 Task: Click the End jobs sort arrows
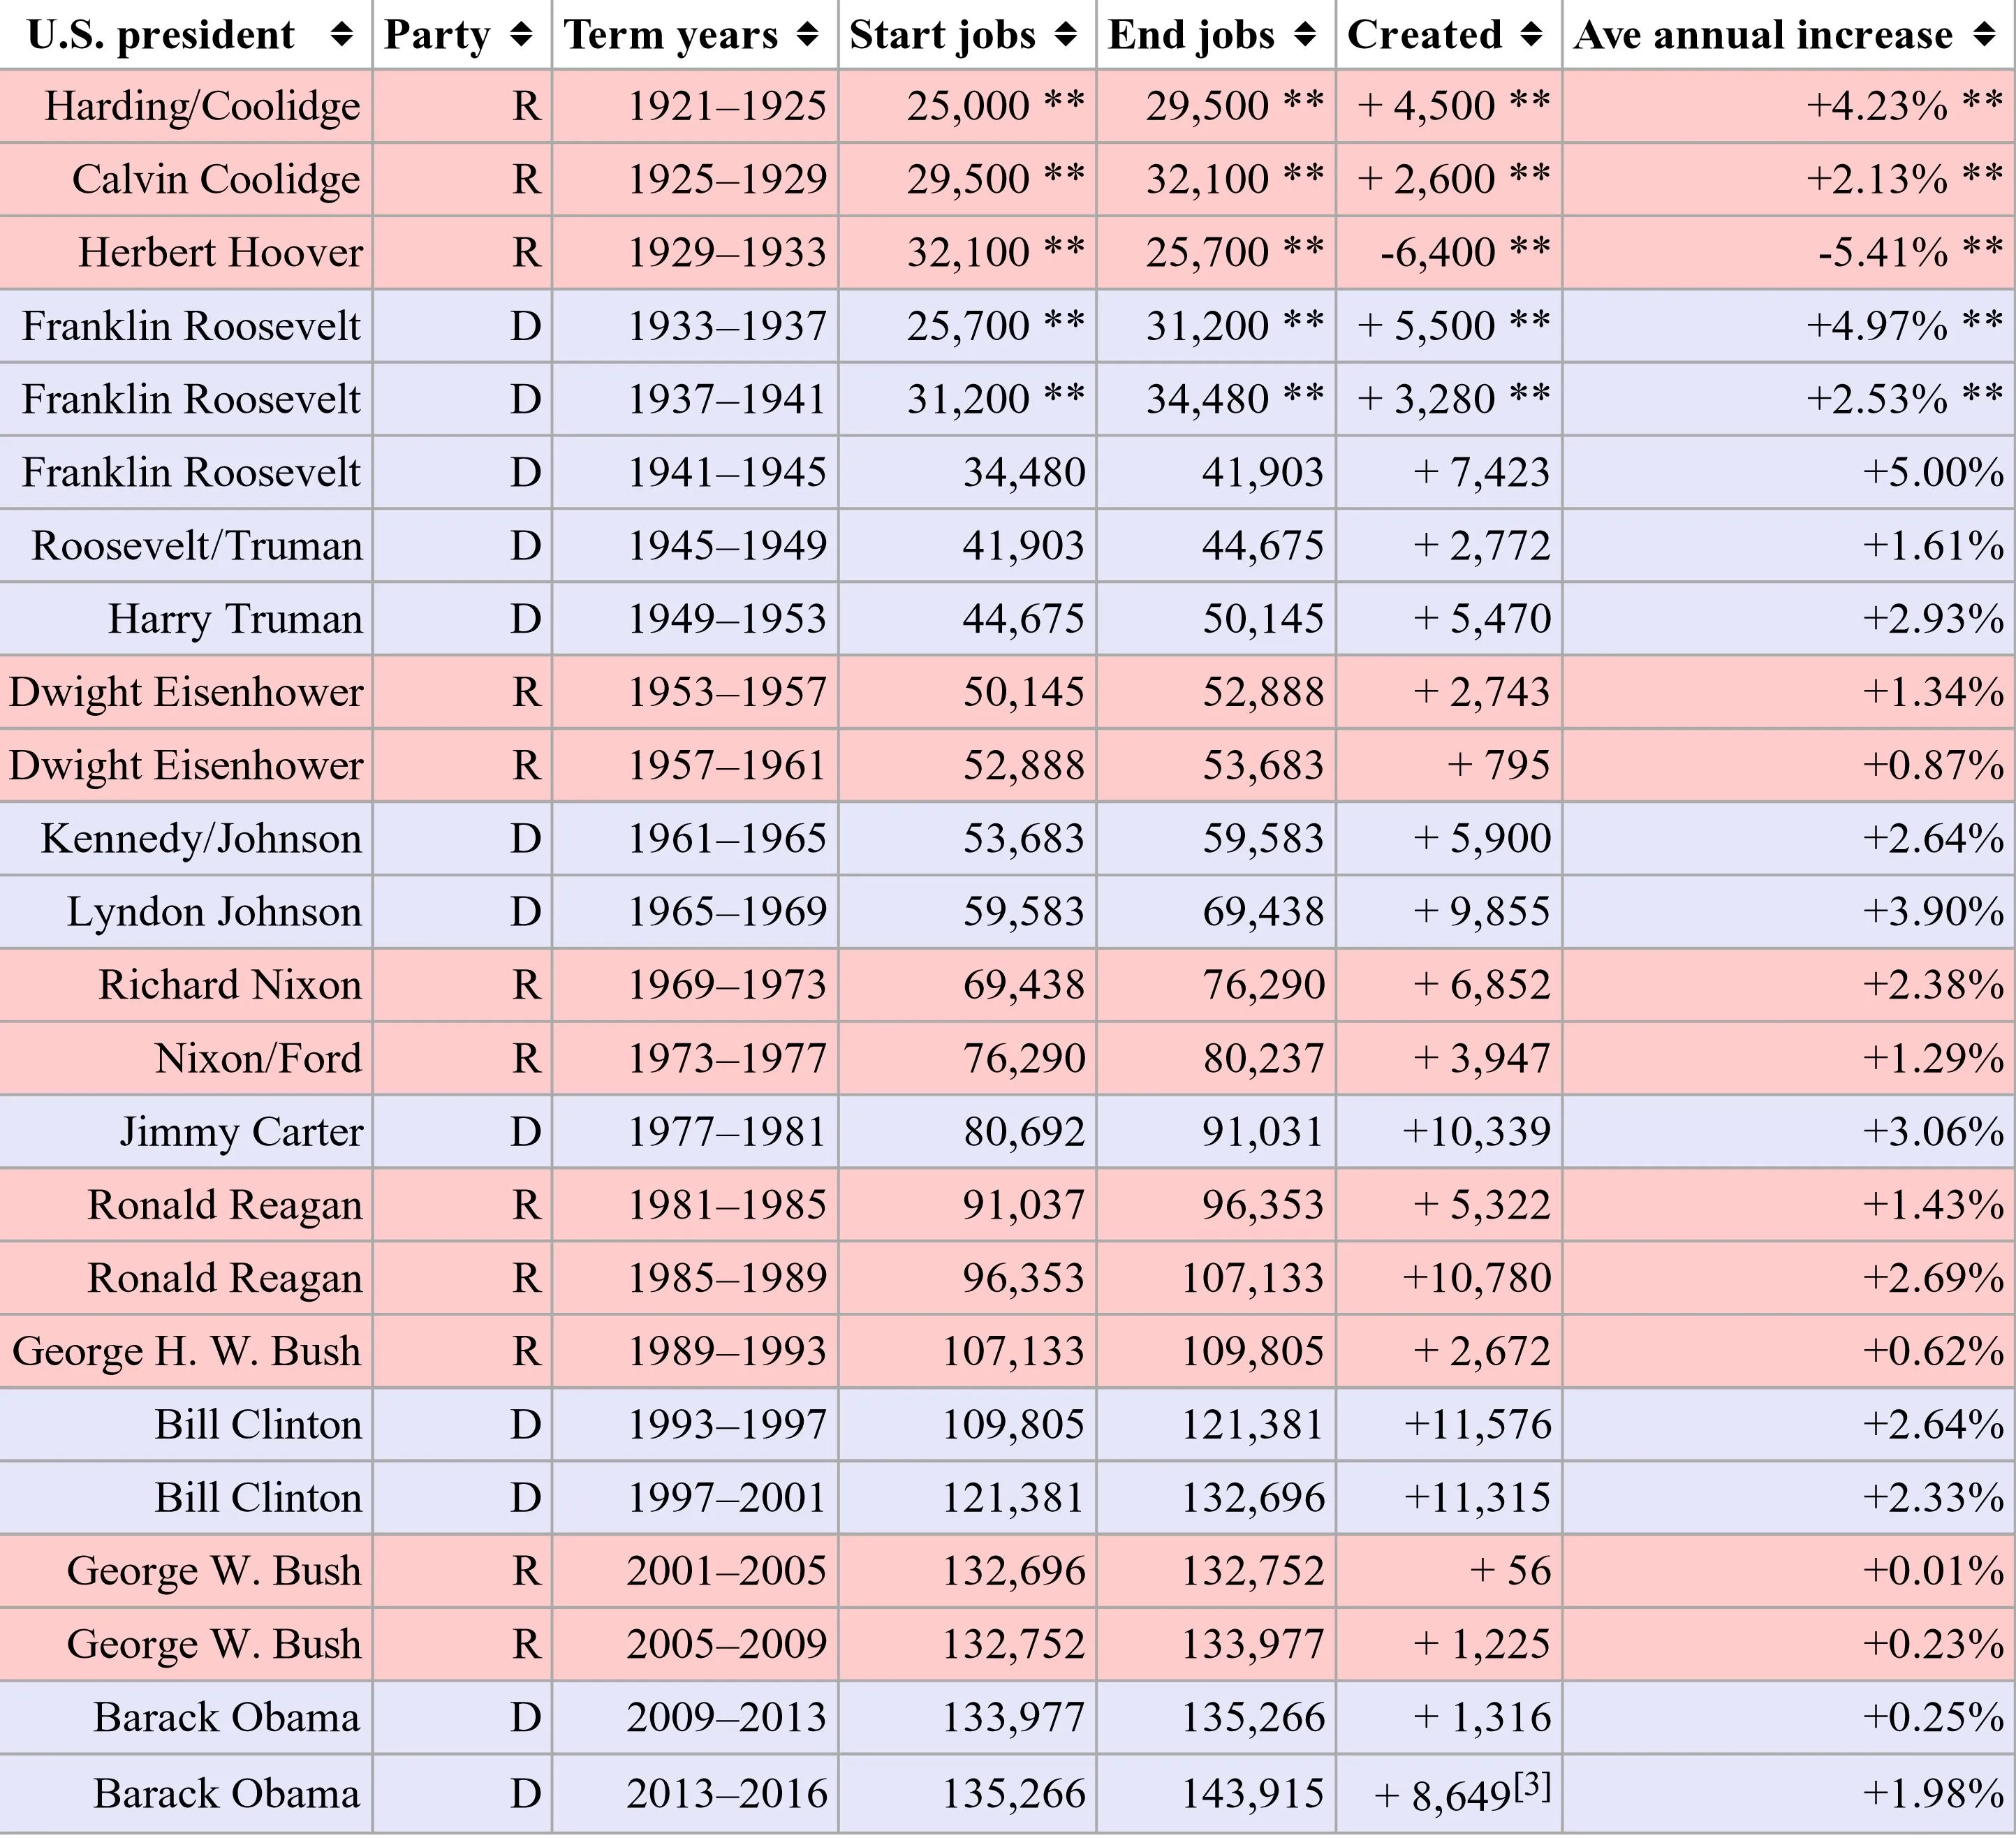[1304, 36]
